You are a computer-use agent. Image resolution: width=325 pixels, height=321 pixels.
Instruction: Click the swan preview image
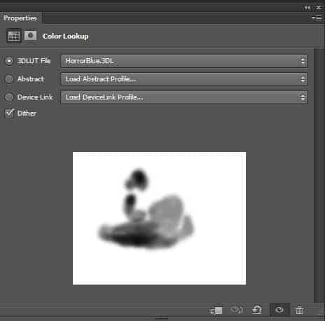[159, 218]
